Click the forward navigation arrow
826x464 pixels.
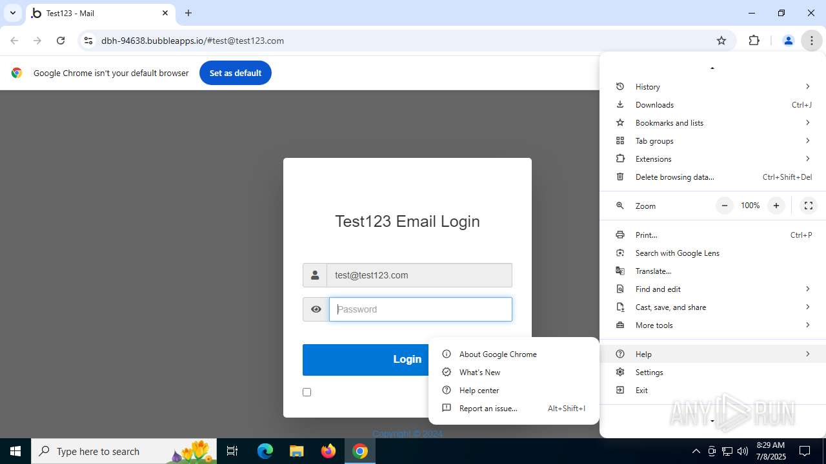coord(37,41)
